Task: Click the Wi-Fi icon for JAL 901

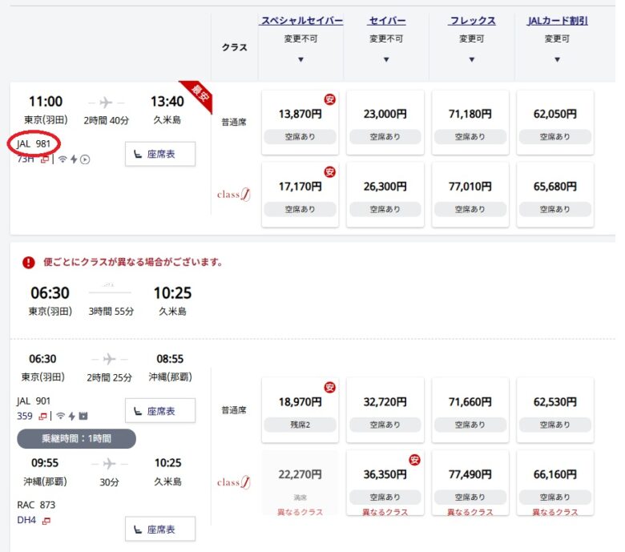Action: pos(61,416)
